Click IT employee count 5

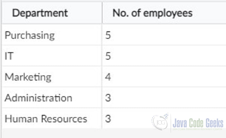108,56
